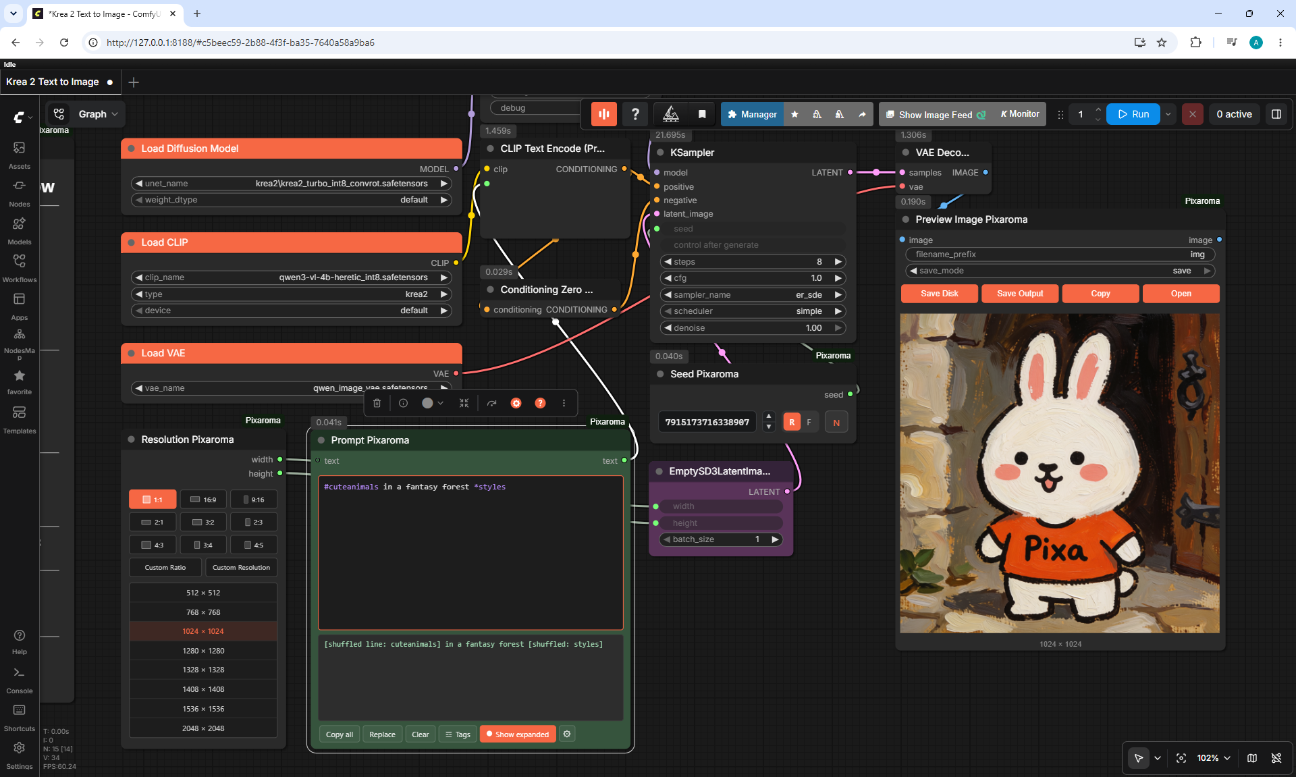Select the 512 × 512 resolution preset

point(203,593)
